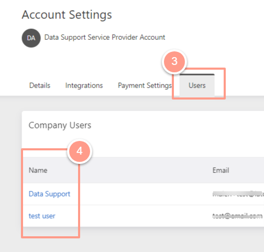Open the test user profile link
Screen dimensions: 264x252
click(42, 216)
